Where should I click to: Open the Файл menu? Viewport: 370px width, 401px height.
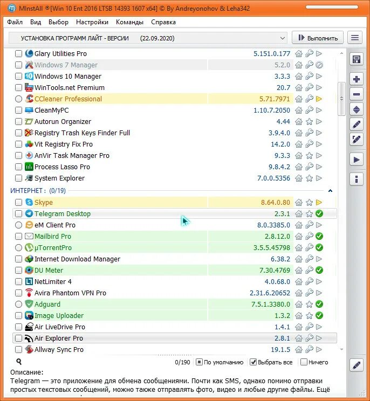tap(15, 22)
